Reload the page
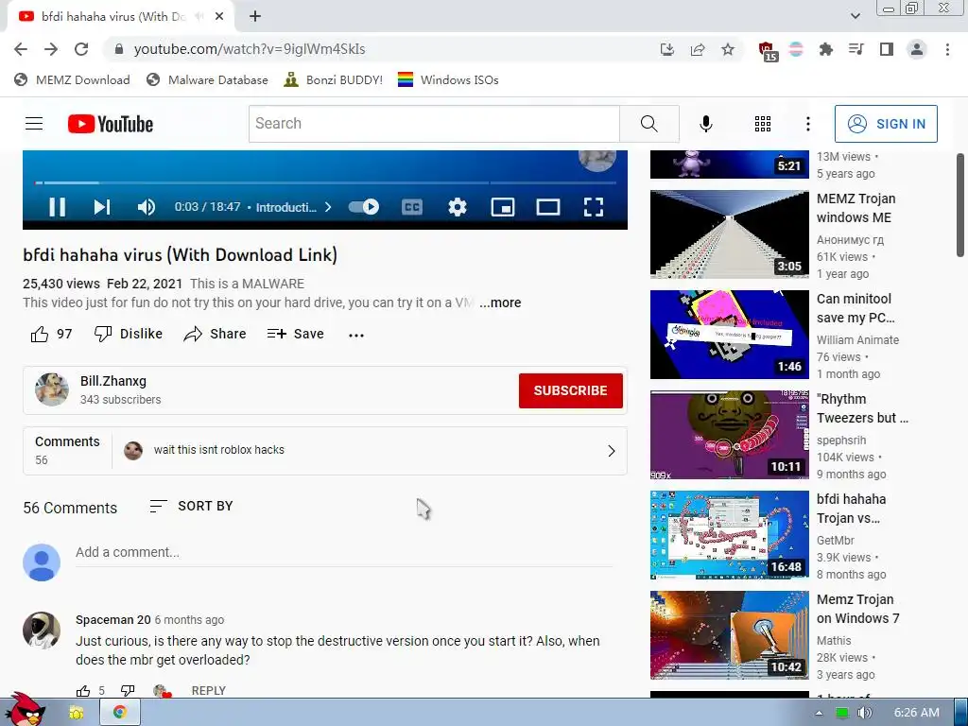 point(81,49)
